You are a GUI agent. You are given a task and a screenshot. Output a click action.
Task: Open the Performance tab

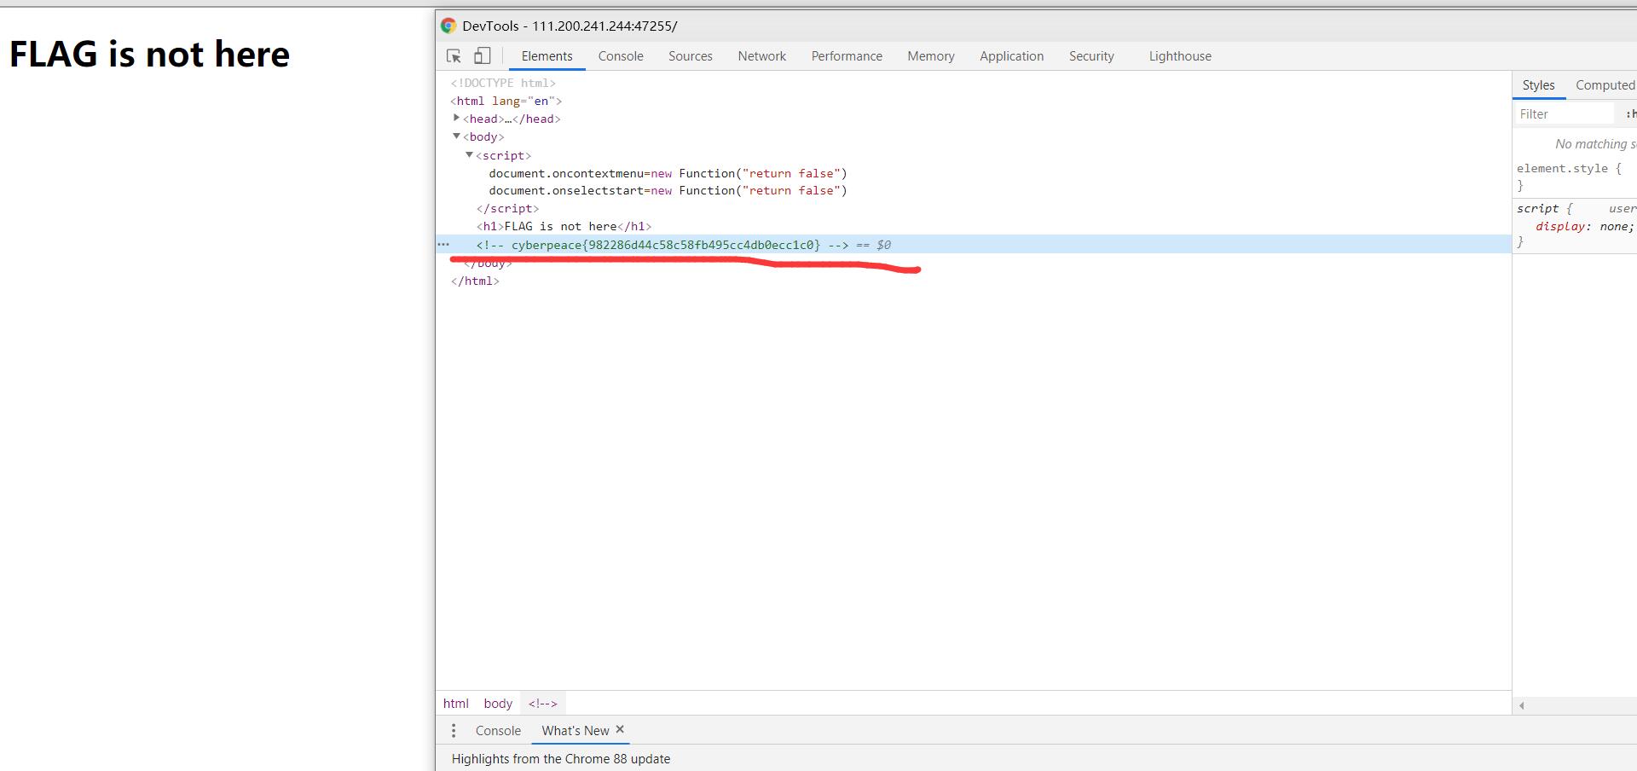tap(847, 56)
